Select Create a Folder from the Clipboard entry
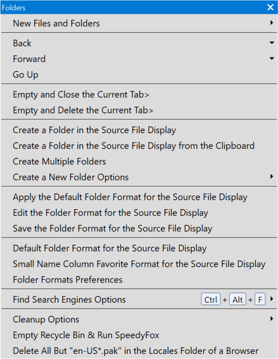278x359 pixels. [134, 146]
